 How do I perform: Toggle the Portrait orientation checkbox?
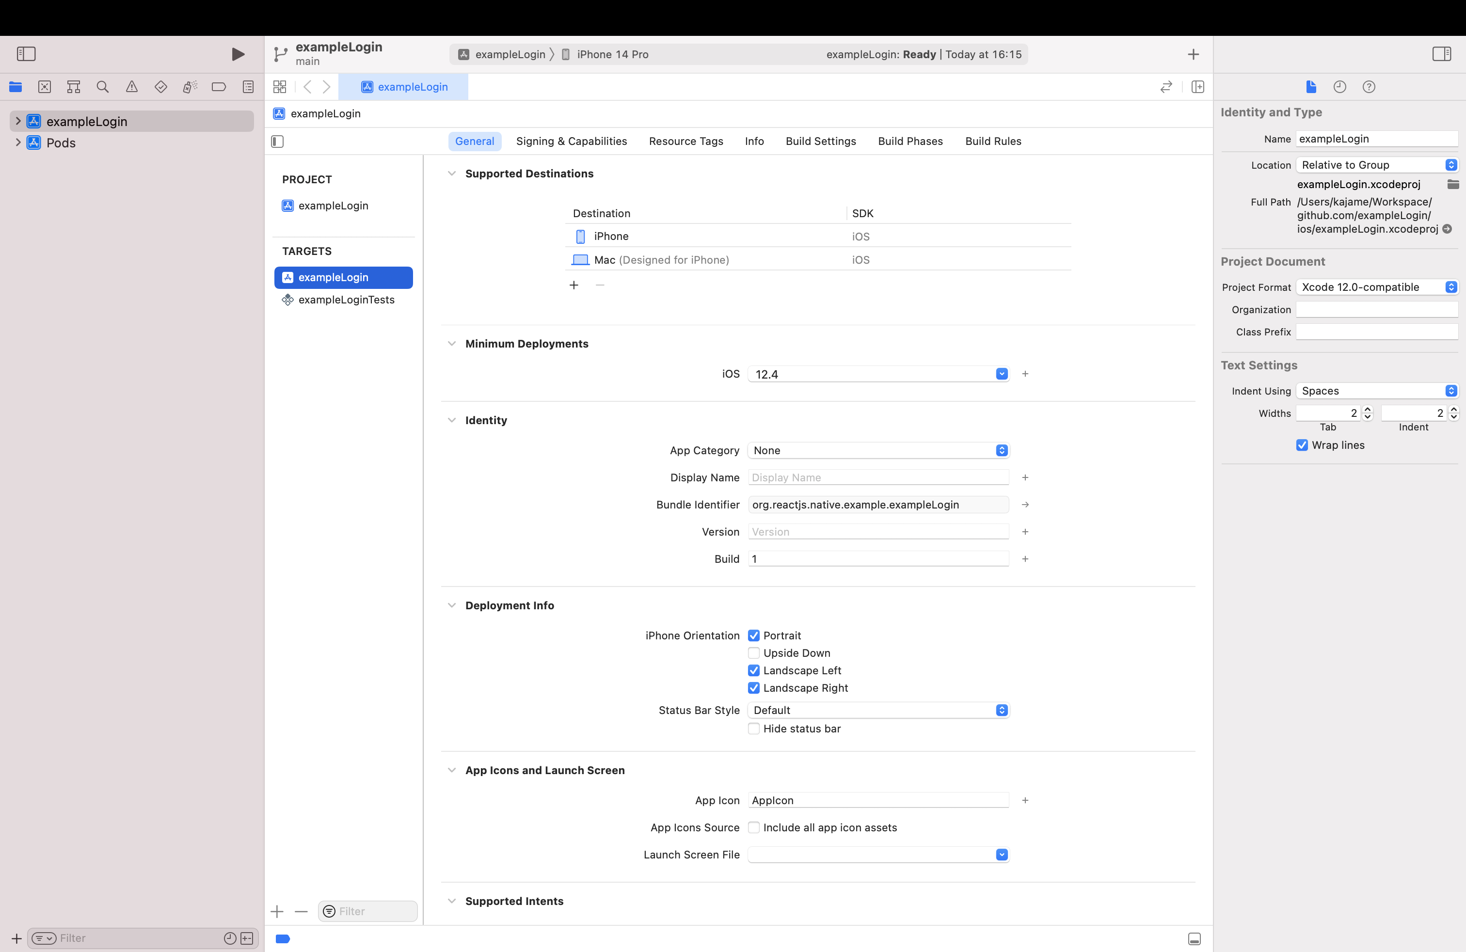(754, 635)
